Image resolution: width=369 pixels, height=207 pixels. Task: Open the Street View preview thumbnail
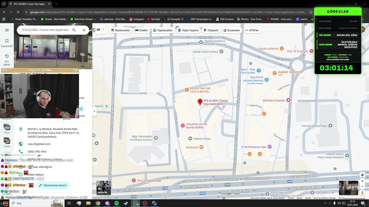click(x=349, y=188)
